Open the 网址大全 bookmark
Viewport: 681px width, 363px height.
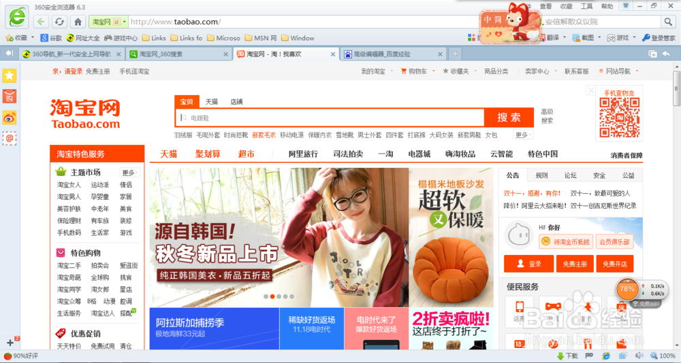(83, 38)
